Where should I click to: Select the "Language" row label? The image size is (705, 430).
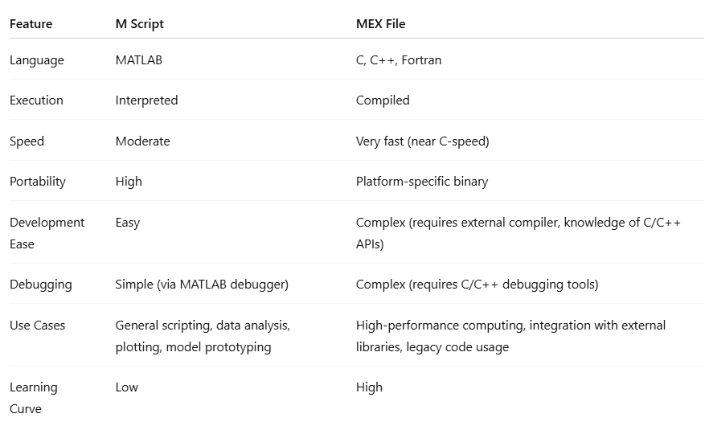click(x=36, y=60)
